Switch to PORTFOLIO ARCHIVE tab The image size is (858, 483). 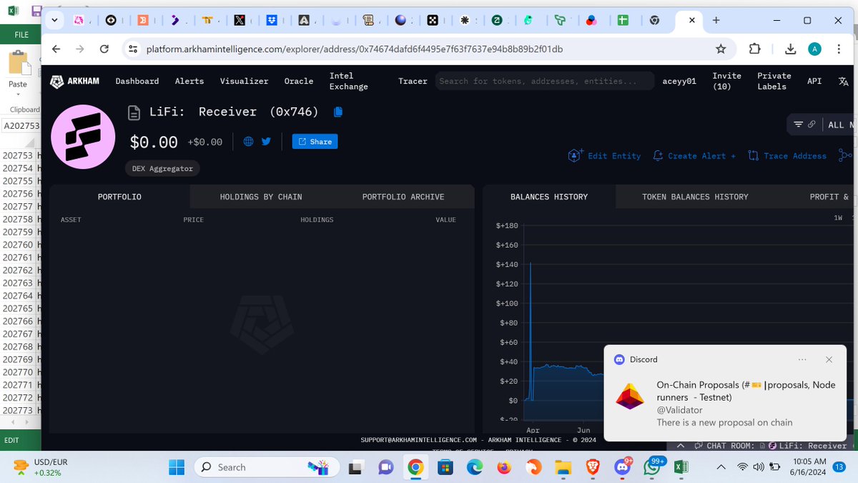(x=403, y=197)
